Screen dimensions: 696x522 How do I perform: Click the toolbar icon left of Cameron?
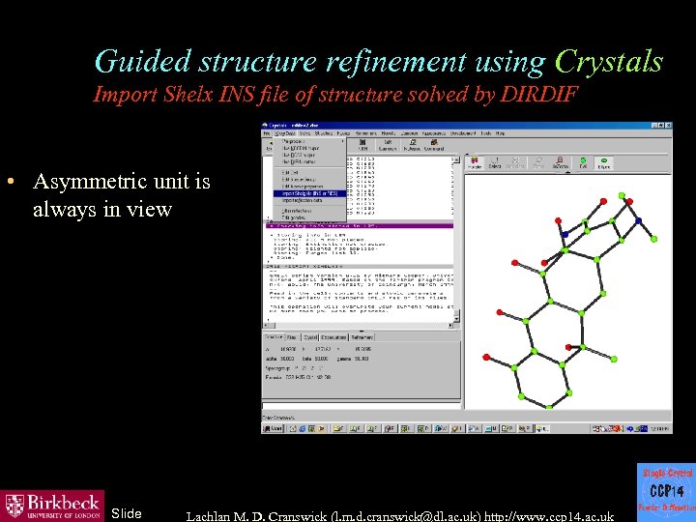362,145
